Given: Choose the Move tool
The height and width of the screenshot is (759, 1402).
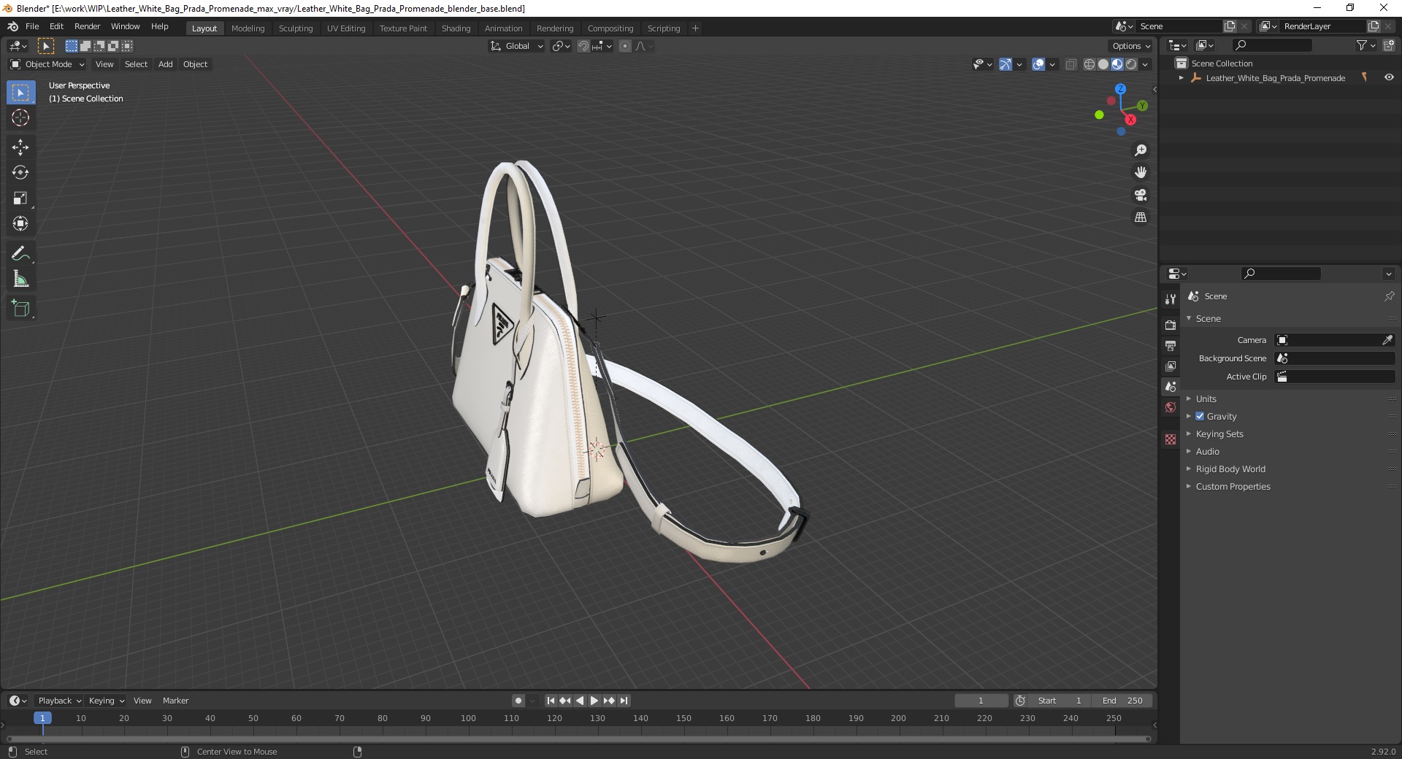Looking at the screenshot, I should [x=20, y=147].
